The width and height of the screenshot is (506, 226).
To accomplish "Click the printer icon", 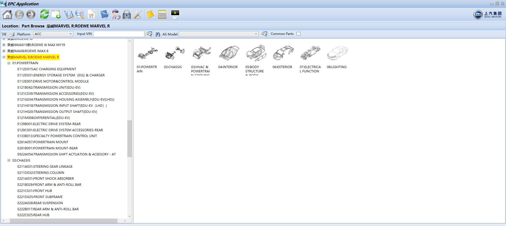I will point(12,34).
